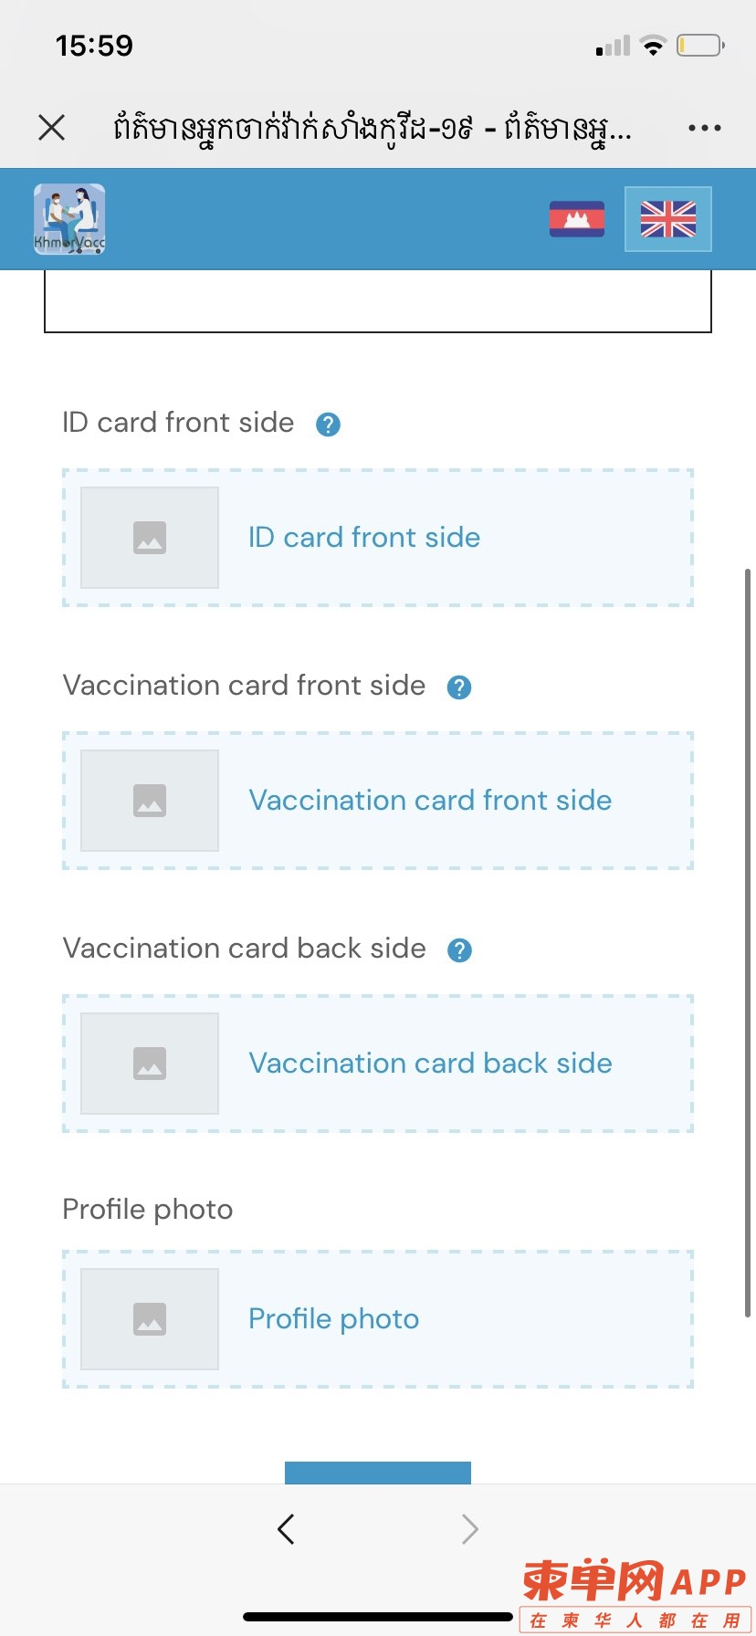Upload via the blue Profile photo link
The height and width of the screenshot is (1636, 756).
pyautogui.click(x=333, y=1319)
